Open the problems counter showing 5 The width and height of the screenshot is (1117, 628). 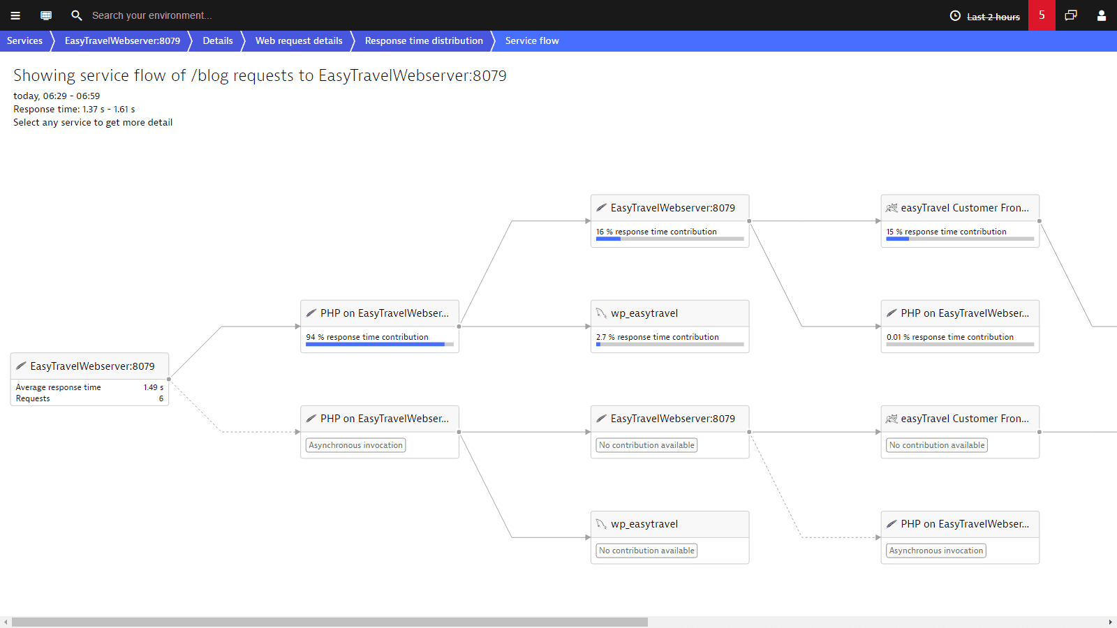coord(1042,15)
